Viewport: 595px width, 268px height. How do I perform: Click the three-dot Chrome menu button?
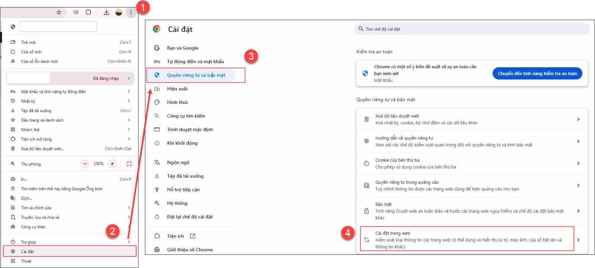point(131,12)
